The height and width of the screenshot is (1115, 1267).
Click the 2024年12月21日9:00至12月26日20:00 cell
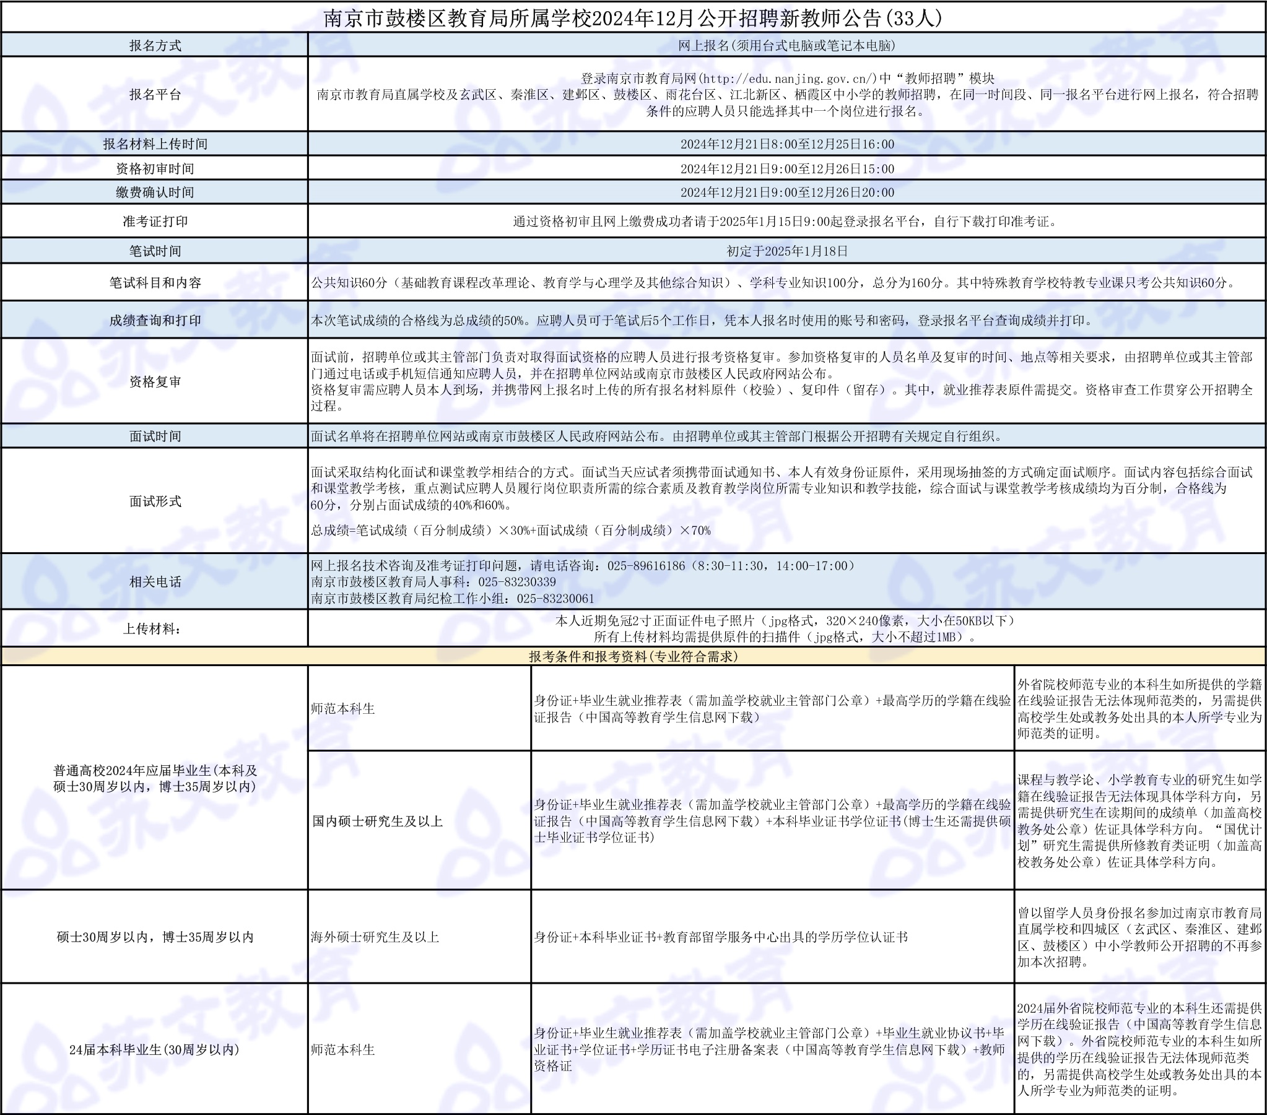click(x=786, y=192)
